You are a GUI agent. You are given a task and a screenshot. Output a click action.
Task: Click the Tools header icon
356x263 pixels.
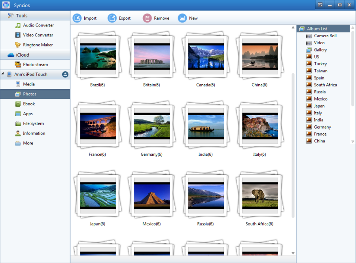pyautogui.click(x=11, y=15)
